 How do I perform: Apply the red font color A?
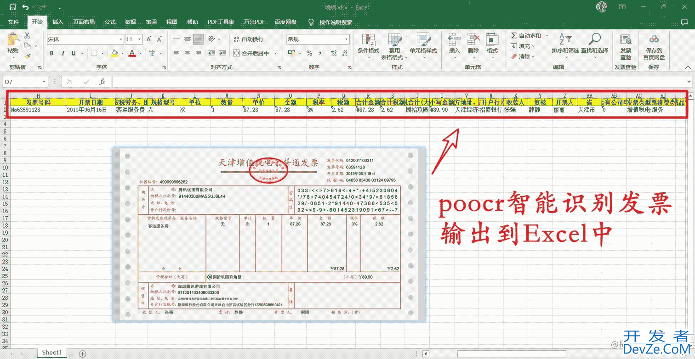point(132,53)
